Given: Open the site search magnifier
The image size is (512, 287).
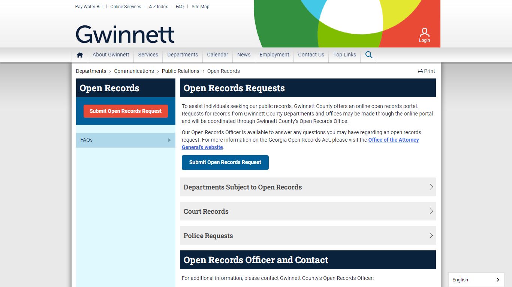Looking at the screenshot, I should pos(369,55).
